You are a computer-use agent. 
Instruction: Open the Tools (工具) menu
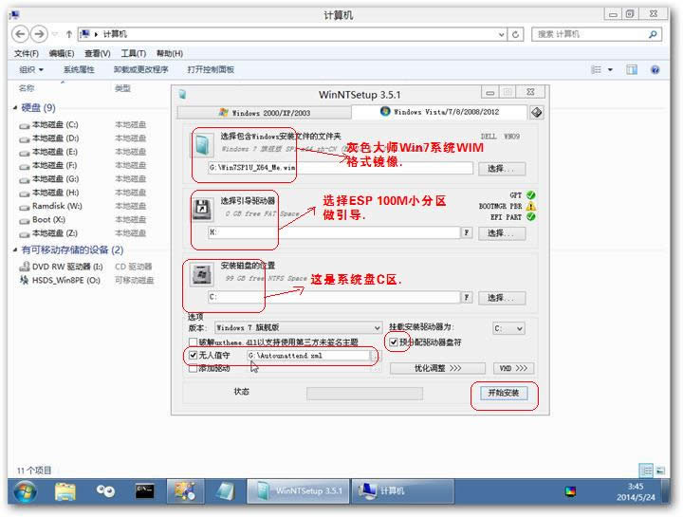134,53
